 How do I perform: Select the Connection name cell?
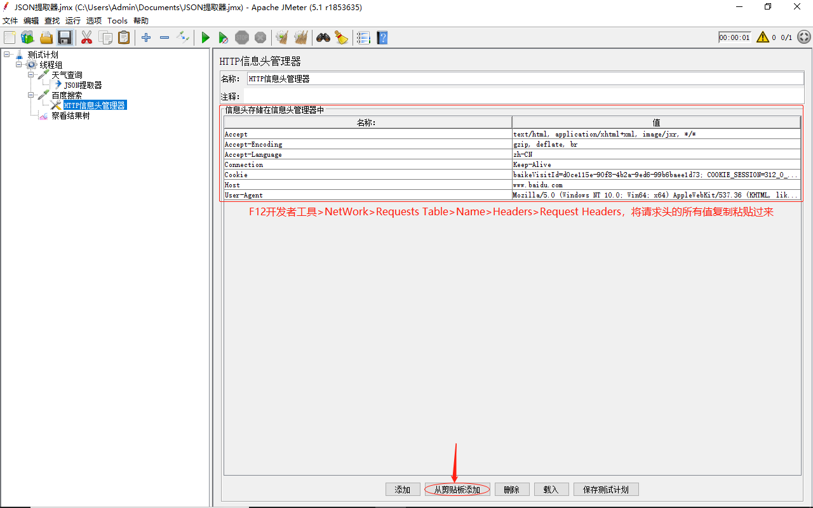click(368, 164)
